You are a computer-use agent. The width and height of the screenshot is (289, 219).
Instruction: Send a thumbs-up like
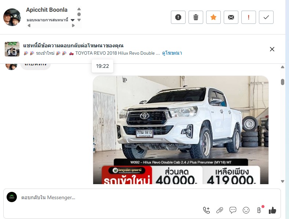coord(272,210)
